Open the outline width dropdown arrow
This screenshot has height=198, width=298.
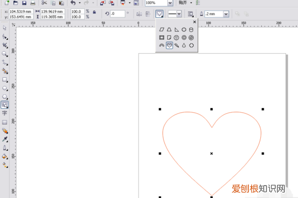226,14
